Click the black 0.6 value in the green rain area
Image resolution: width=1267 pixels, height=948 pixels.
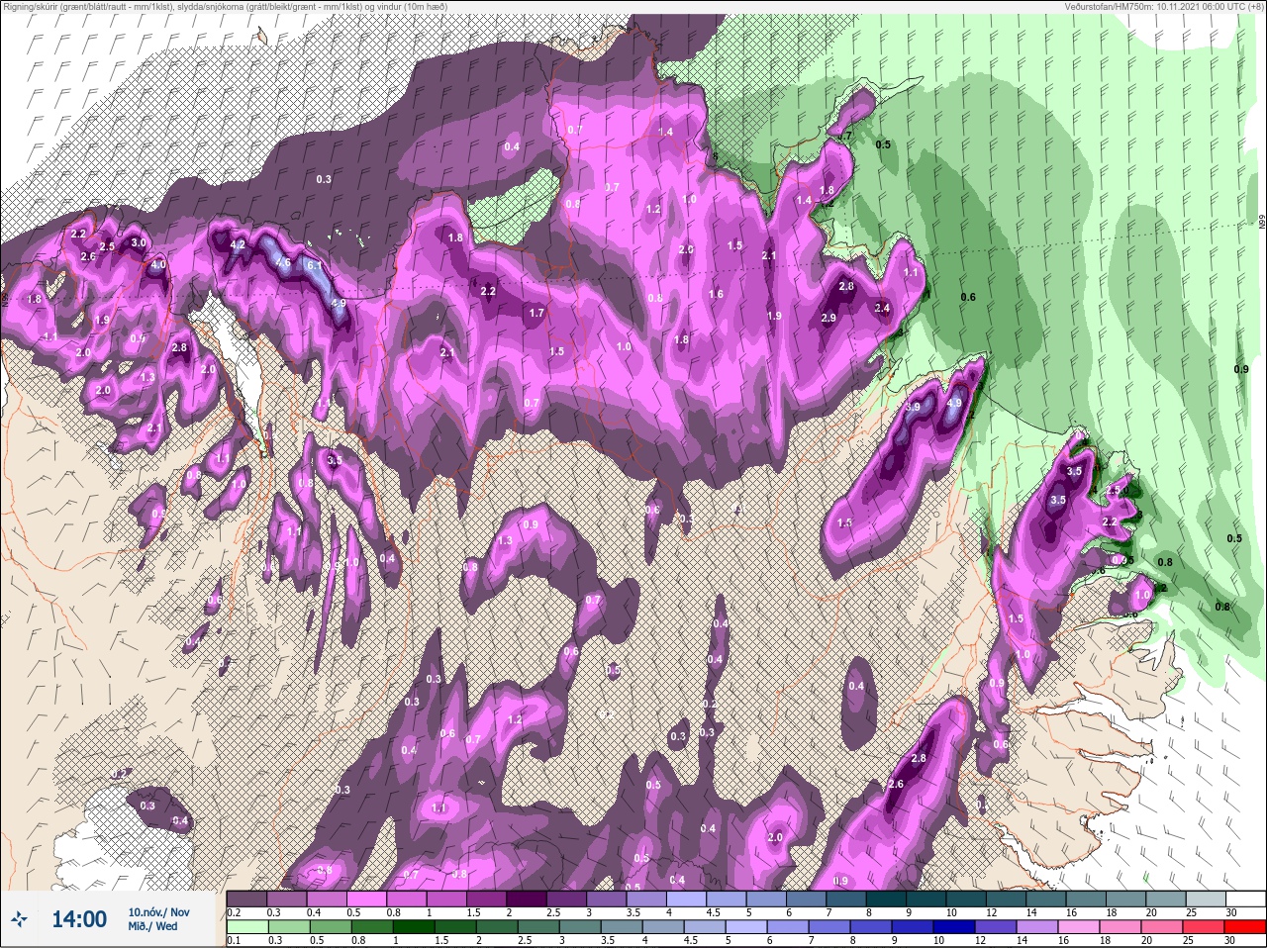968,297
